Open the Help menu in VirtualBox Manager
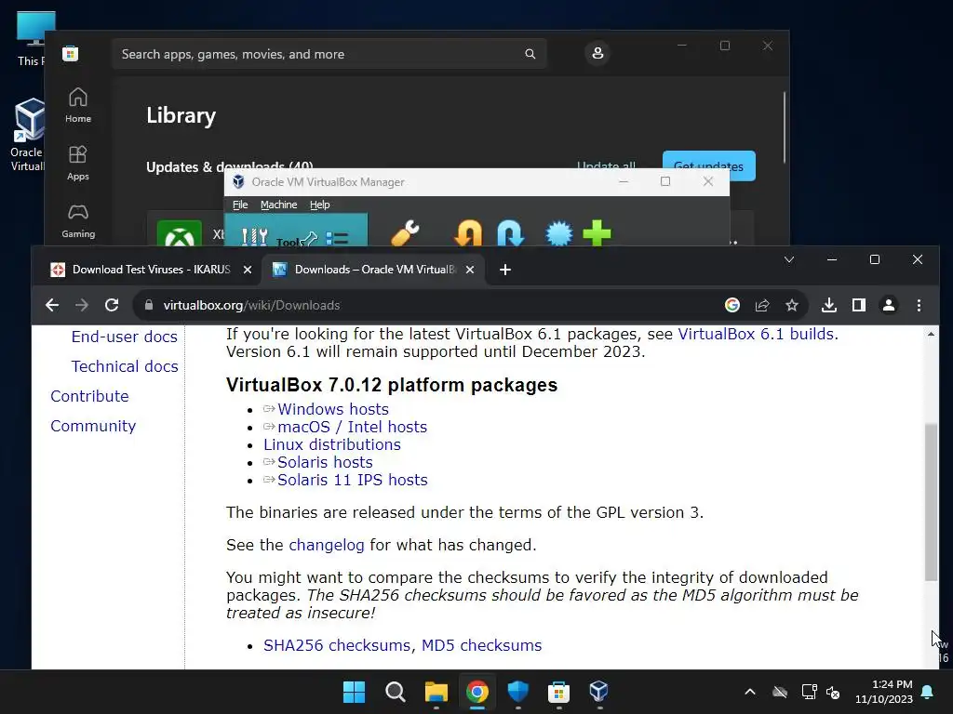The width and height of the screenshot is (953, 714). pos(320,205)
